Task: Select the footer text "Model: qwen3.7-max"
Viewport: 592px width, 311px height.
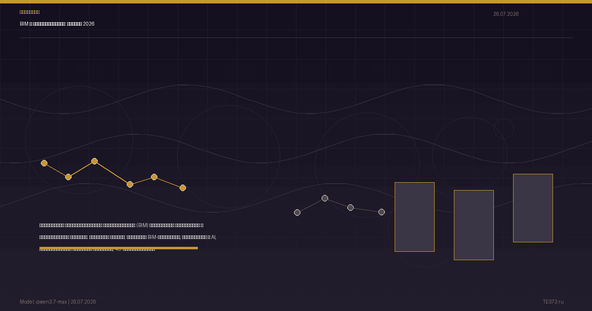Action: 43,302
